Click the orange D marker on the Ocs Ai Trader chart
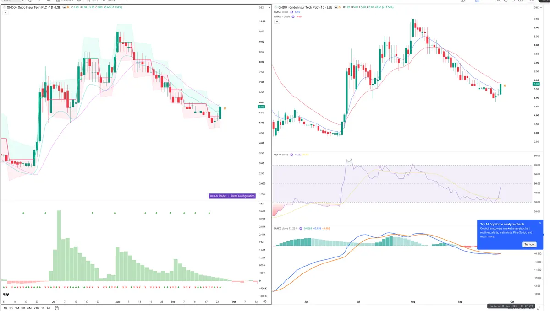This screenshot has width=550, height=311. tap(225, 108)
